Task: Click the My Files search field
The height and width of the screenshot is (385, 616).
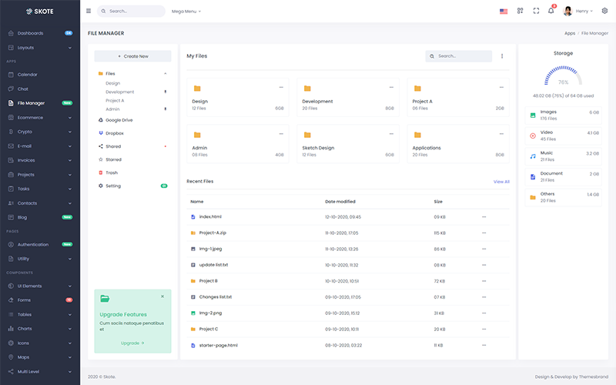Action: point(462,56)
